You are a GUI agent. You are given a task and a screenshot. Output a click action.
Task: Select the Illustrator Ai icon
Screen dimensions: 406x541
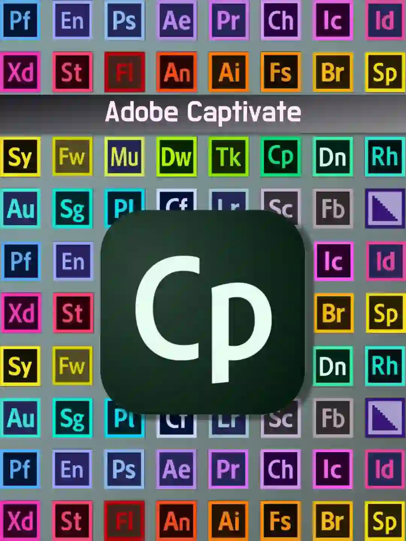[228, 73]
